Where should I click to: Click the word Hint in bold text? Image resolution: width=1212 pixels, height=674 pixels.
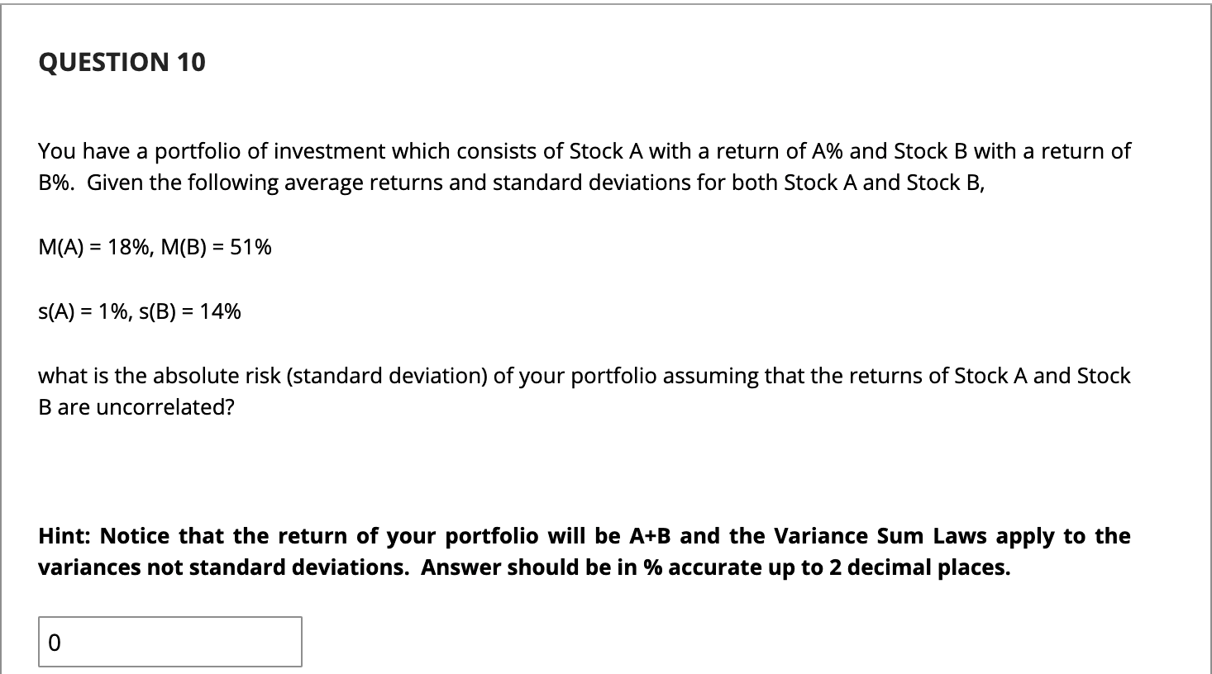coord(65,536)
